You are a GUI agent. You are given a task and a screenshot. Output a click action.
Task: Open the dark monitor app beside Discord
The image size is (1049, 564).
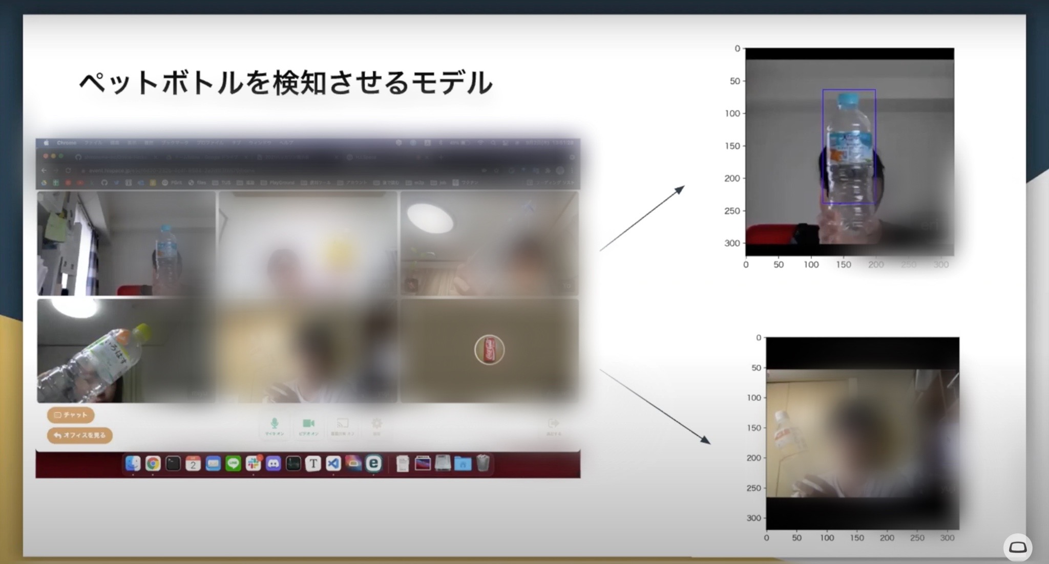coord(293,463)
